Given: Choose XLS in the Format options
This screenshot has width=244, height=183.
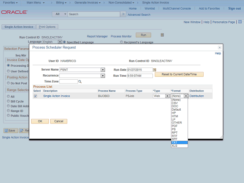Looking at the screenshot, I should pyautogui.click(x=174, y=146).
